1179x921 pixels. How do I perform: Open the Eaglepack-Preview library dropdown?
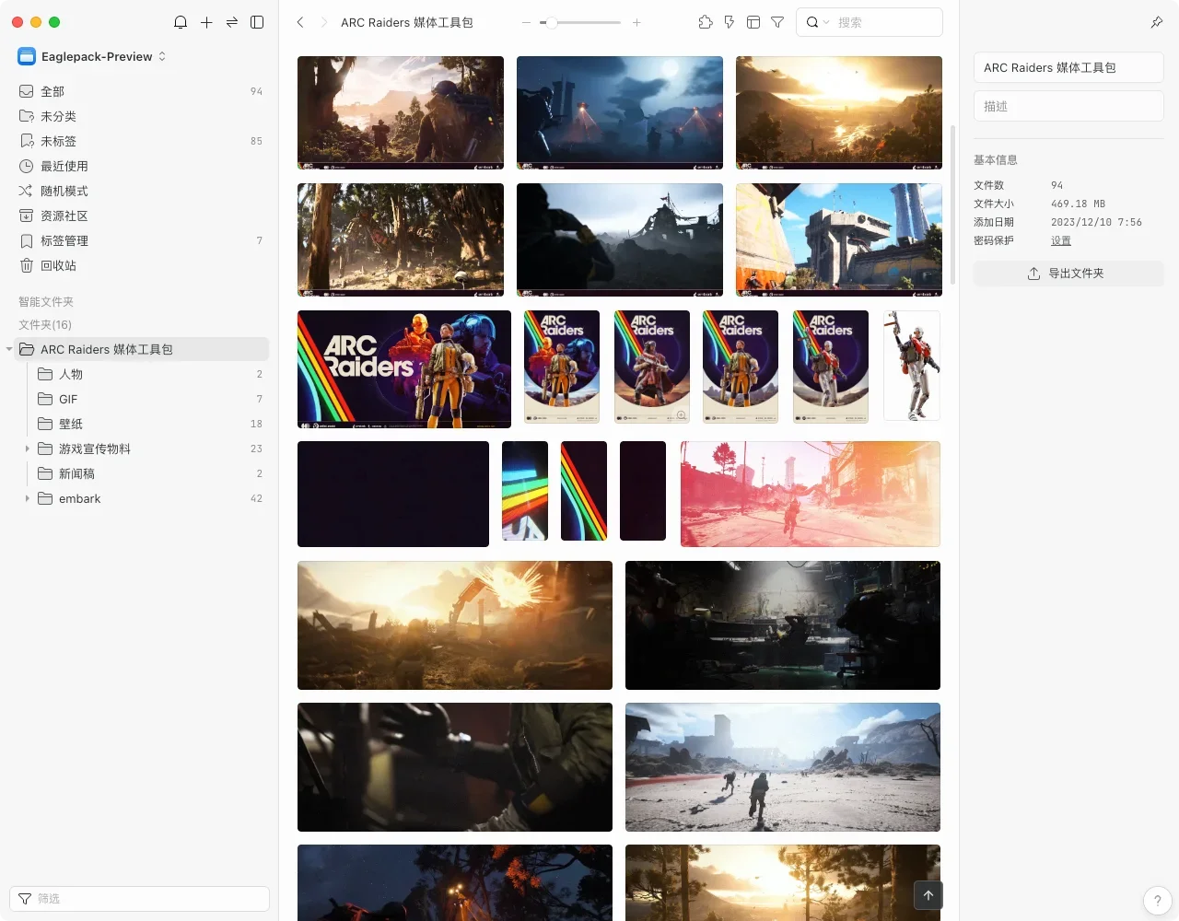tap(92, 56)
